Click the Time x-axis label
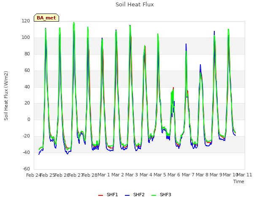The image size is (270, 203). (x=239, y=181)
